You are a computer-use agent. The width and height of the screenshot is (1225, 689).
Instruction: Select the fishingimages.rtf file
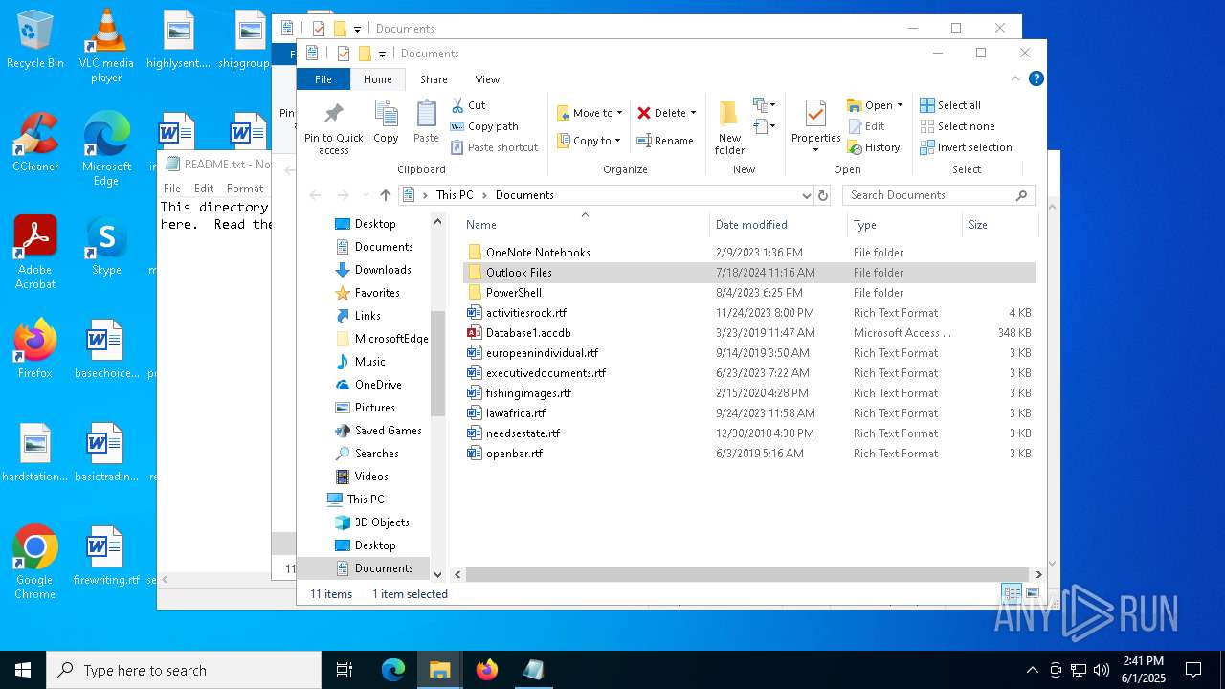click(x=748, y=393)
